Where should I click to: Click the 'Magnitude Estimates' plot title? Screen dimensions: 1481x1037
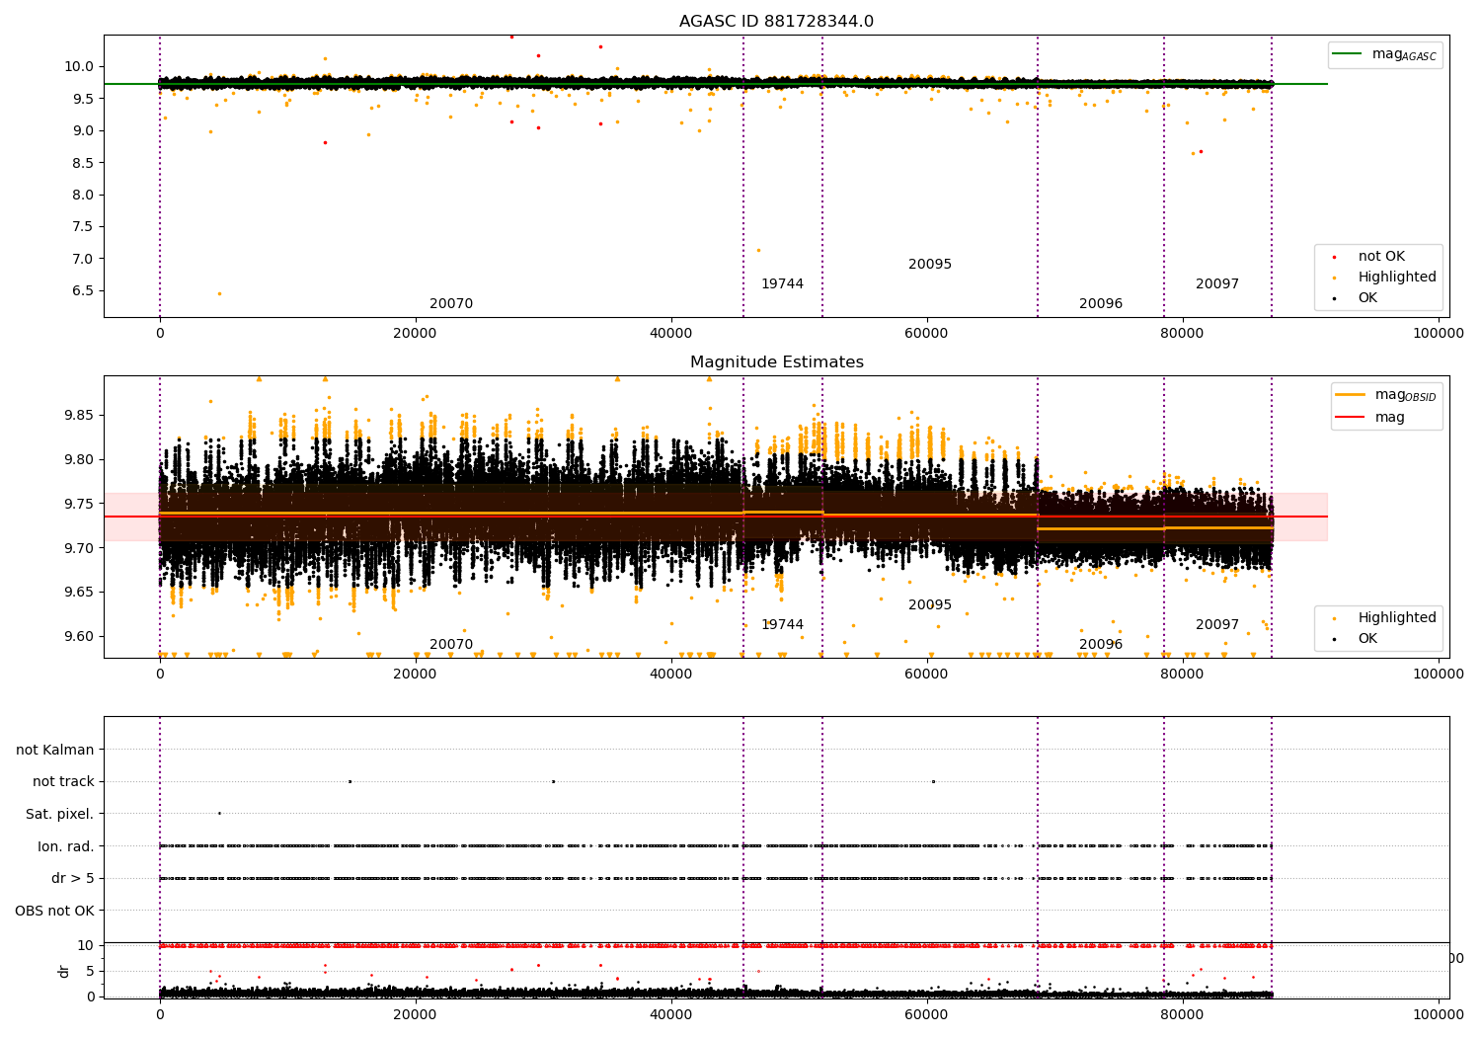point(776,362)
